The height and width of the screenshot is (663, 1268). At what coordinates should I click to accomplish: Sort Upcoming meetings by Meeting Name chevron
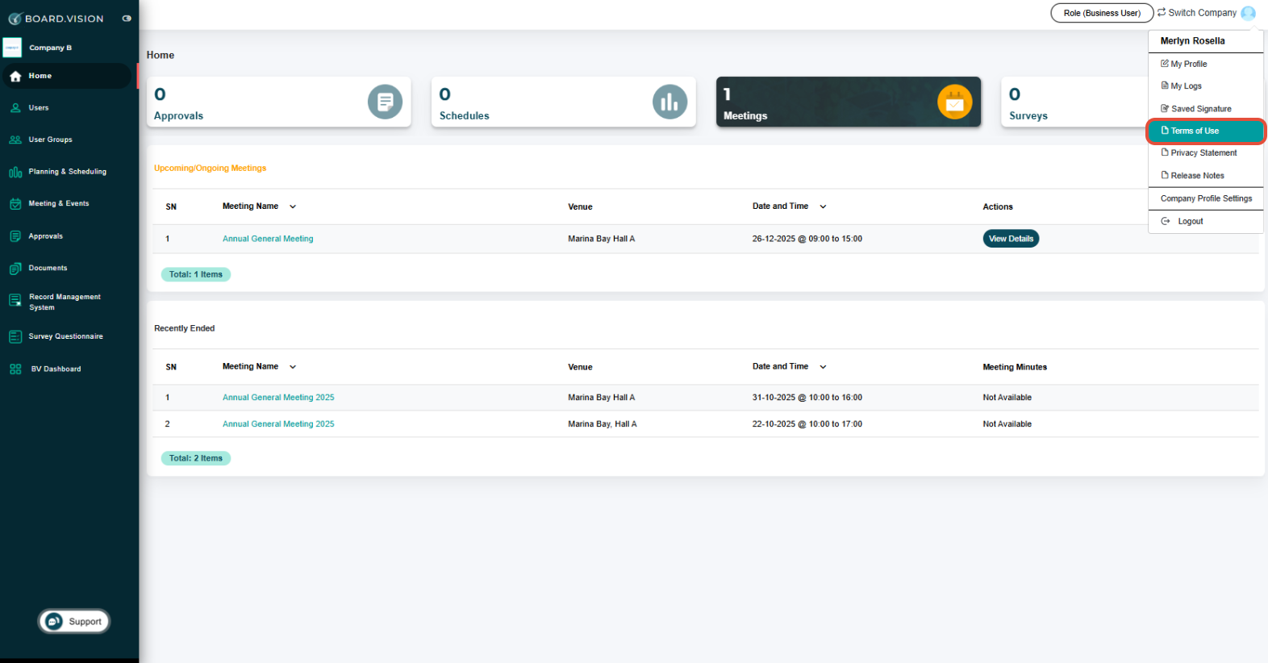293,206
